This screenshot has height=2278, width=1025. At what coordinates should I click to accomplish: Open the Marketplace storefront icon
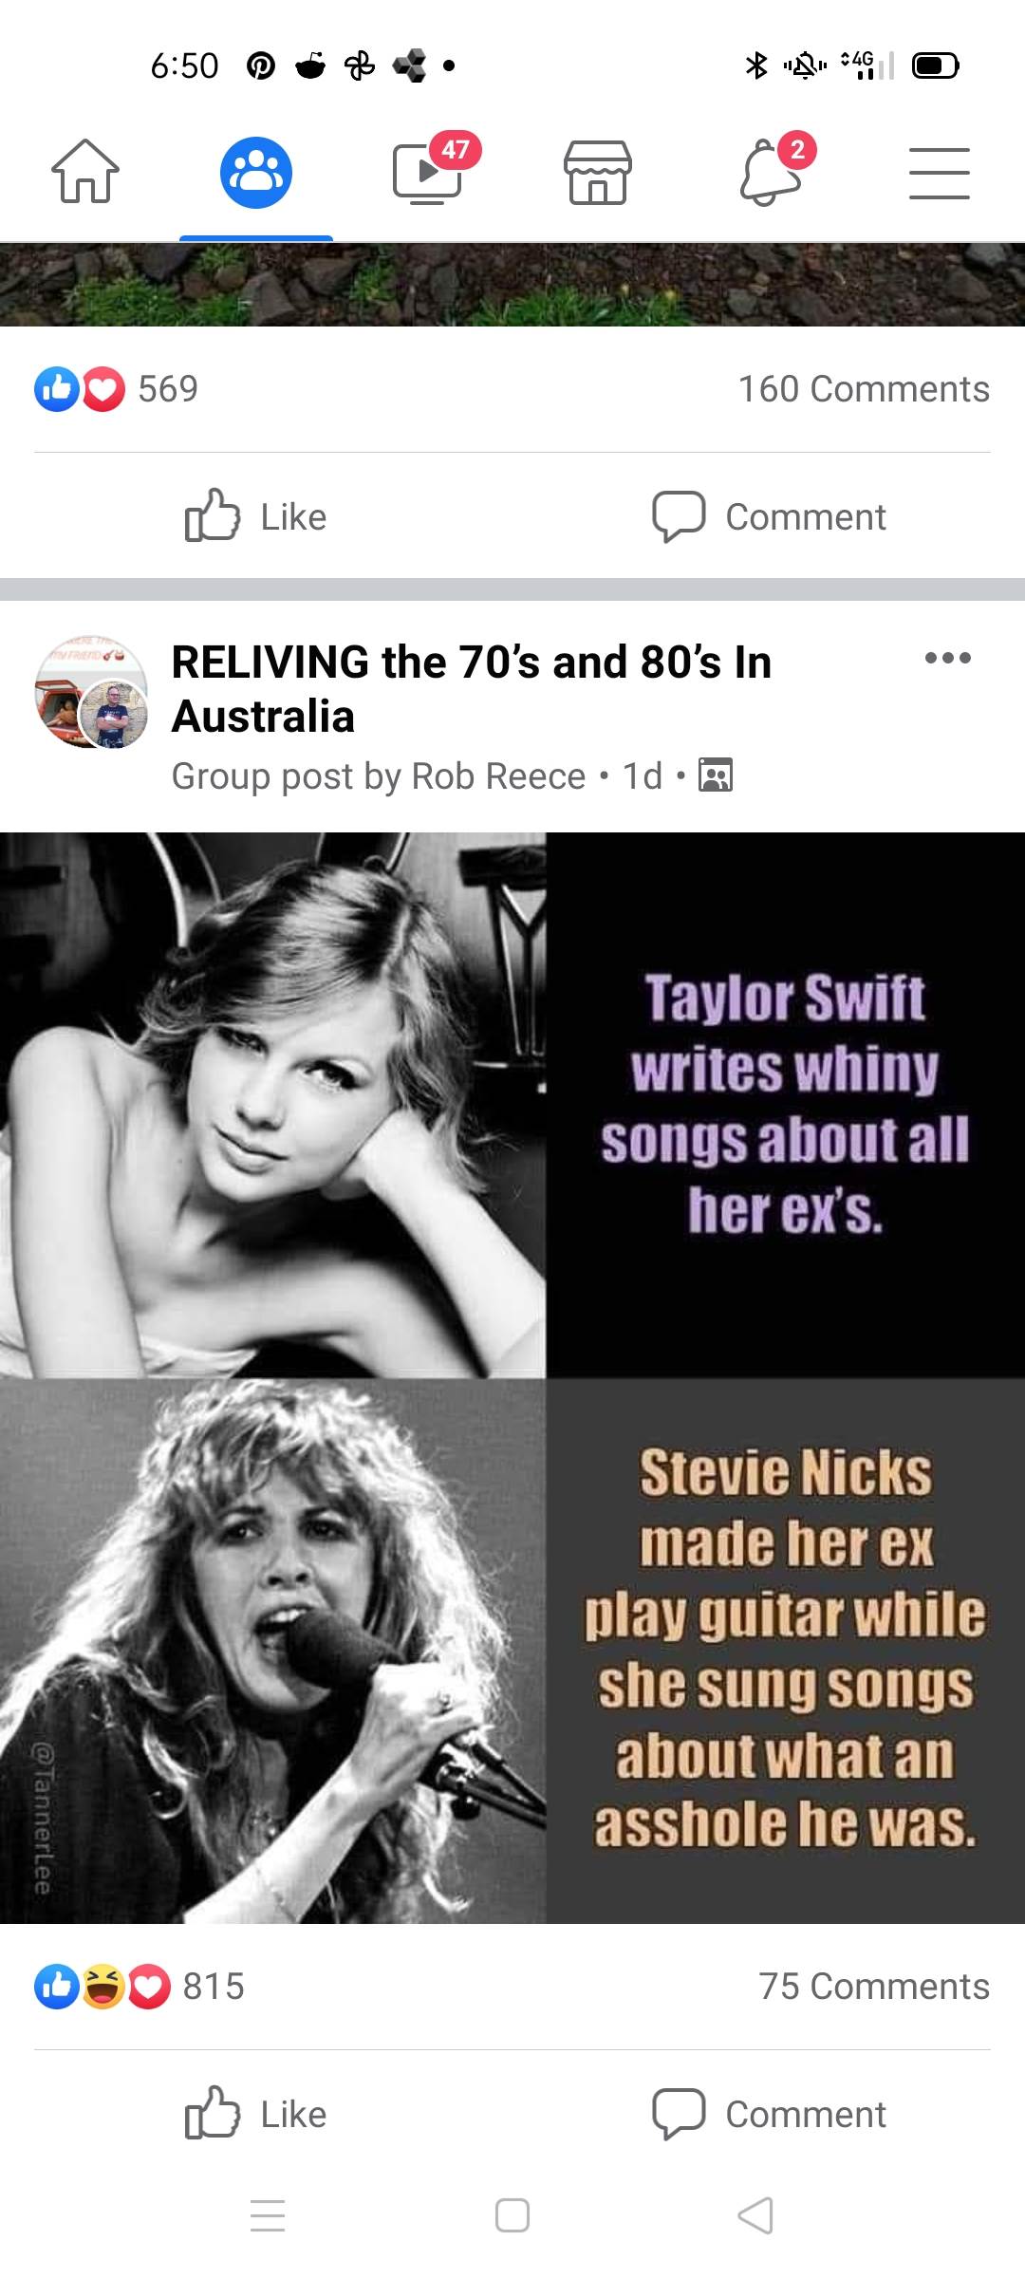point(598,172)
